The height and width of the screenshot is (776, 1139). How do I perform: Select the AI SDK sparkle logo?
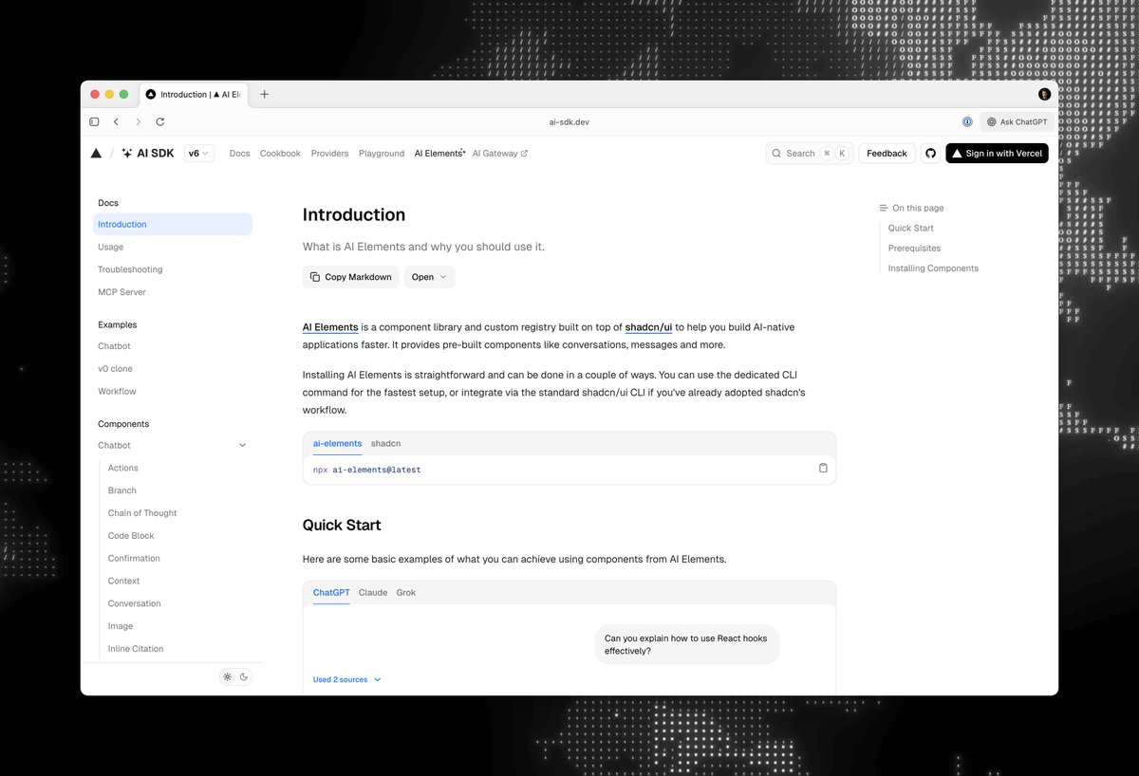127,153
